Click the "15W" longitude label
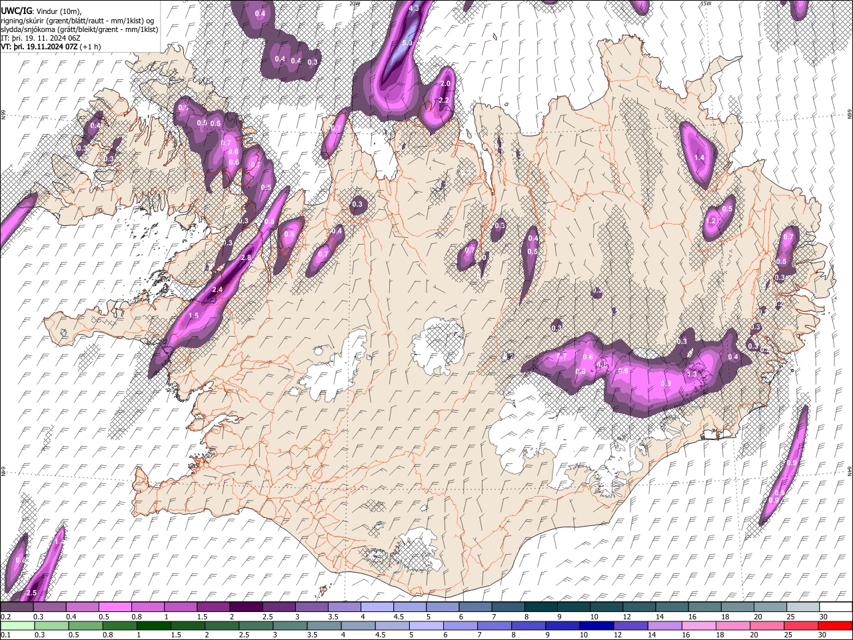853x640 pixels. [x=705, y=3]
